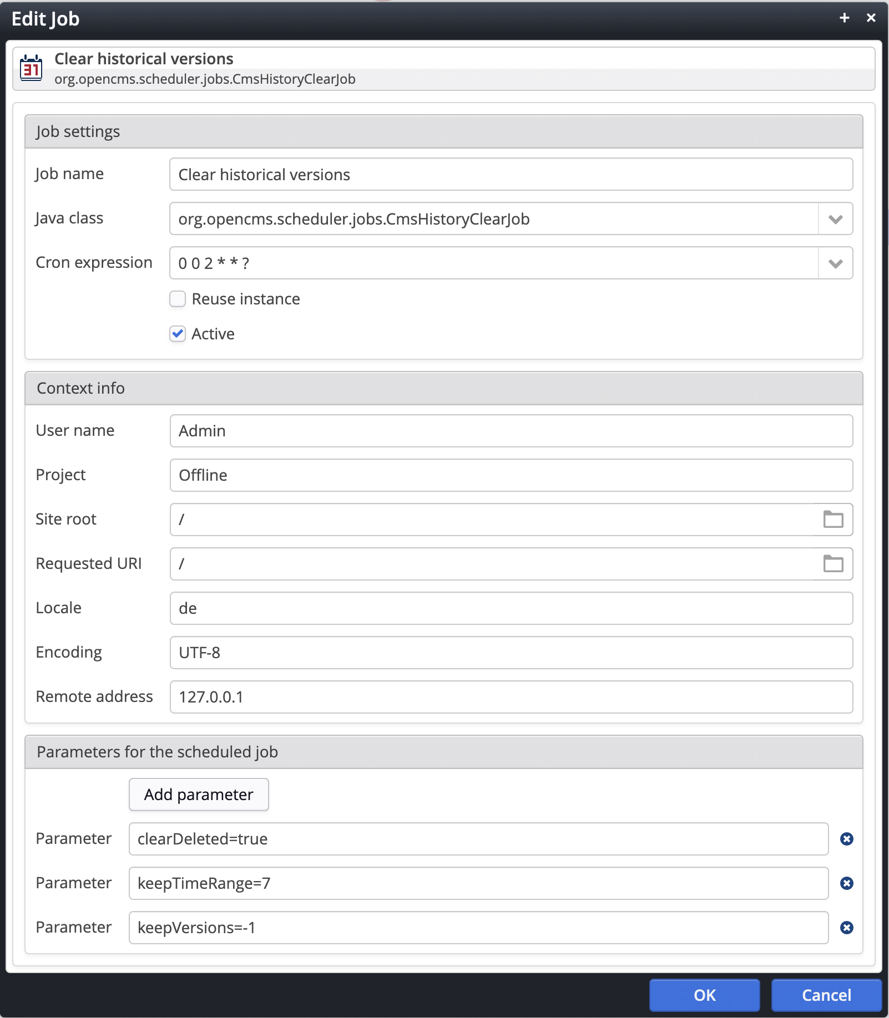This screenshot has height=1018, width=889.
Task: Edit the Remote address field
Action: click(x=511, y=697)
